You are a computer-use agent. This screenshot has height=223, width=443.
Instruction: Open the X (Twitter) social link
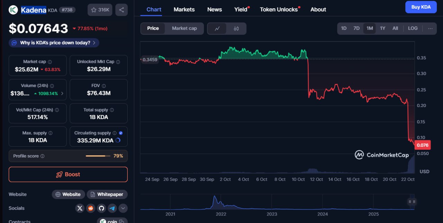point(80,208)
